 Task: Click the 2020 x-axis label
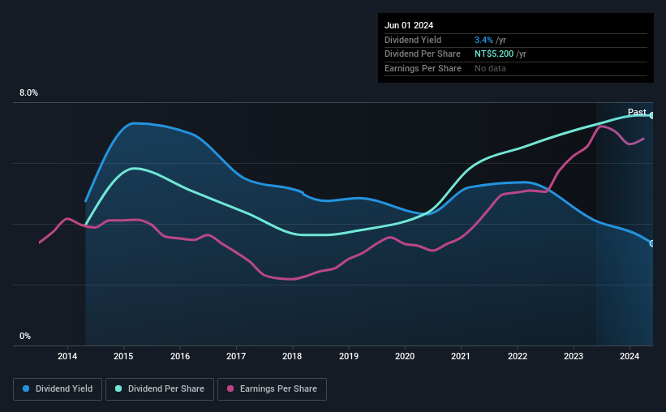point(405,356)
